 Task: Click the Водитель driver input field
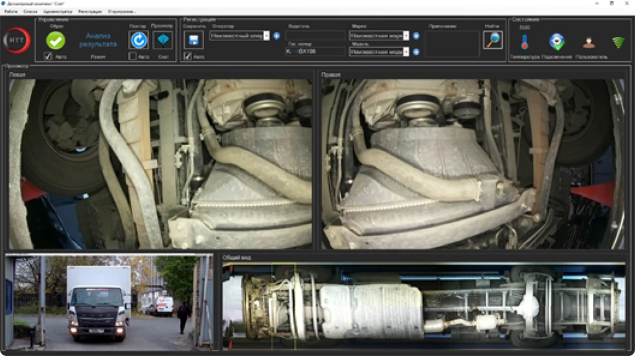pyautogui.click(x=316, y=36)
